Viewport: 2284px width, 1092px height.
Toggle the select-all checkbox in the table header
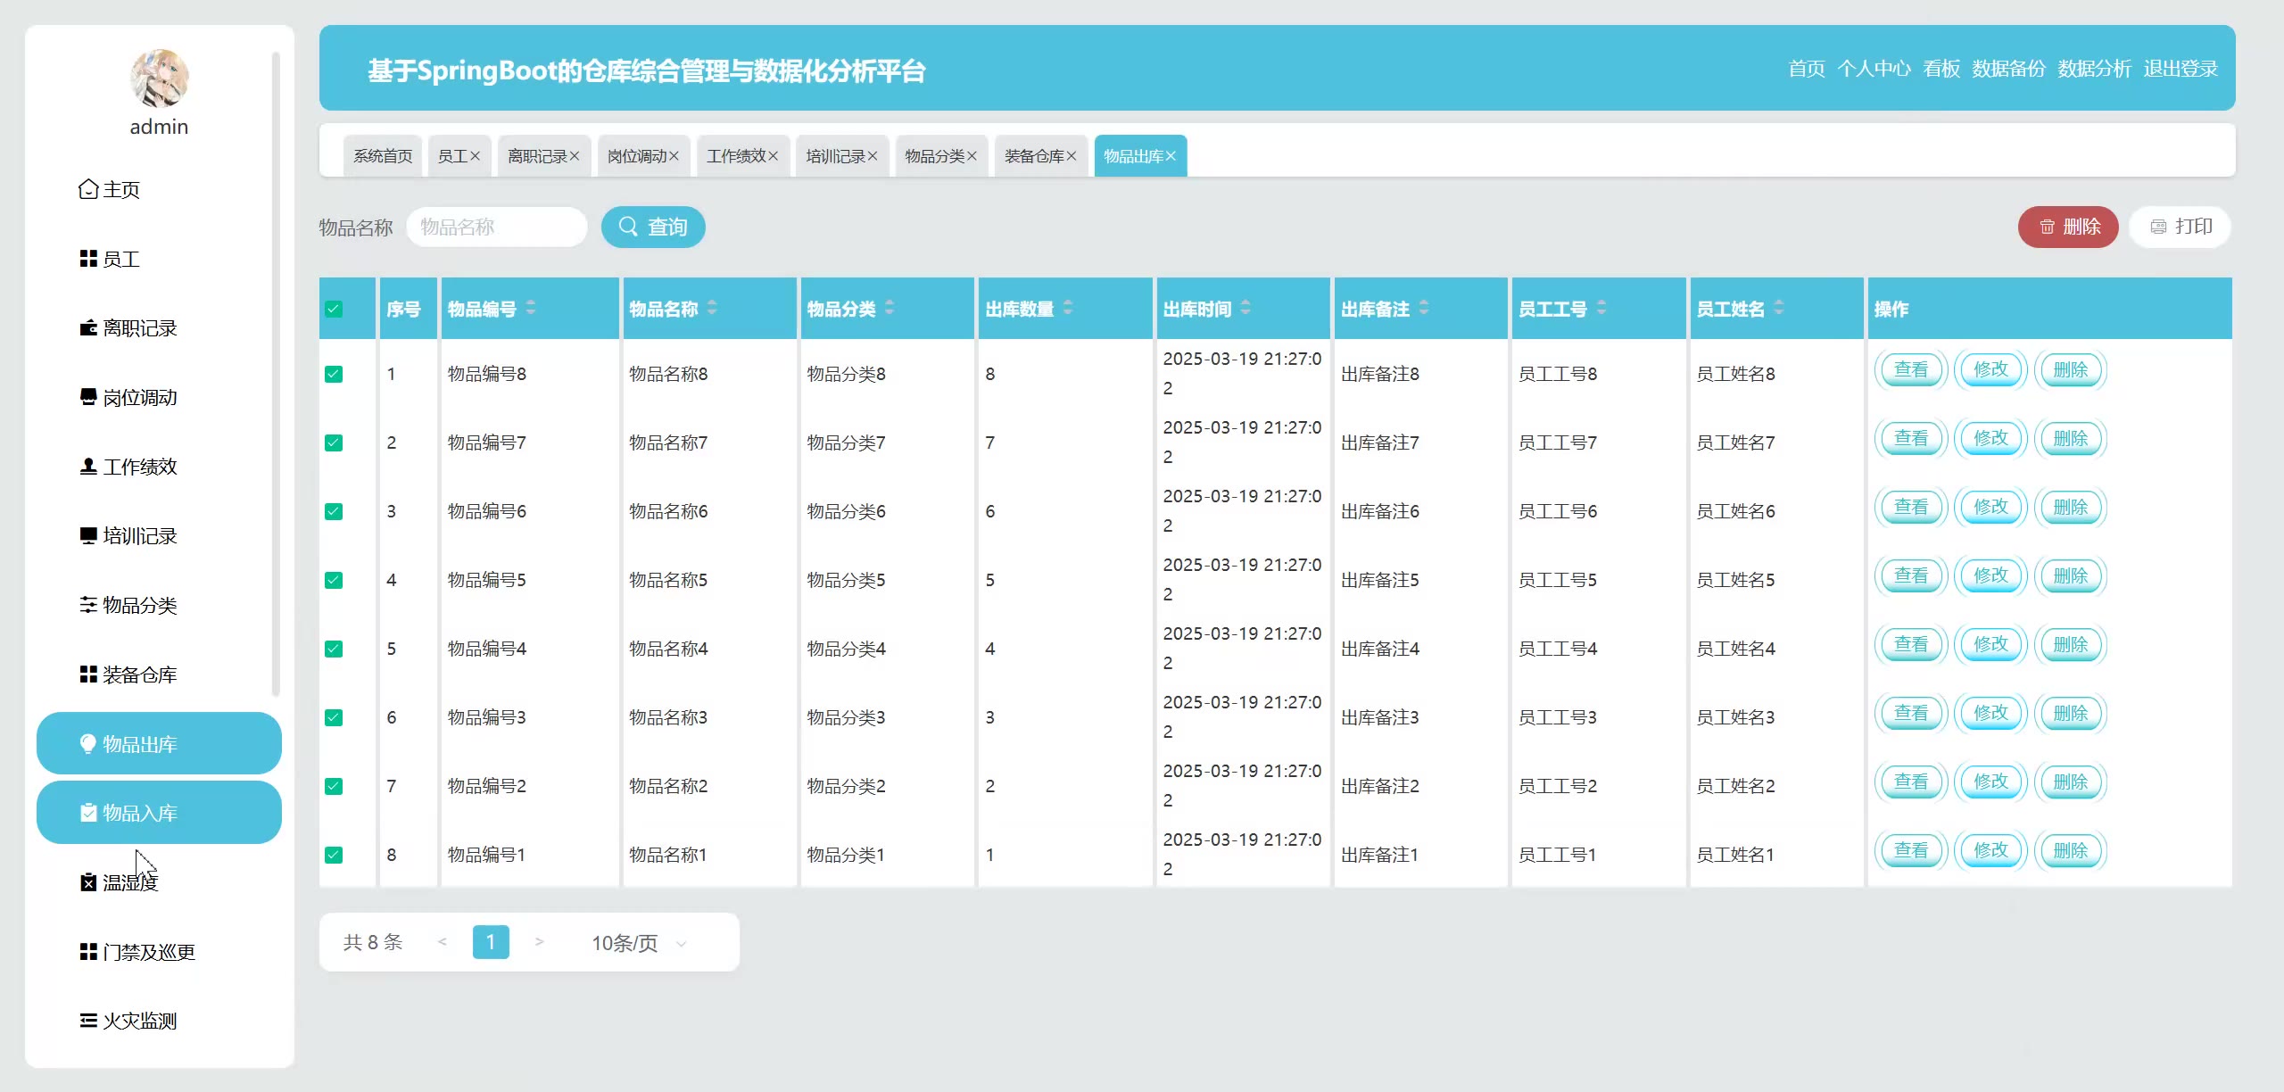pos(334,310)
